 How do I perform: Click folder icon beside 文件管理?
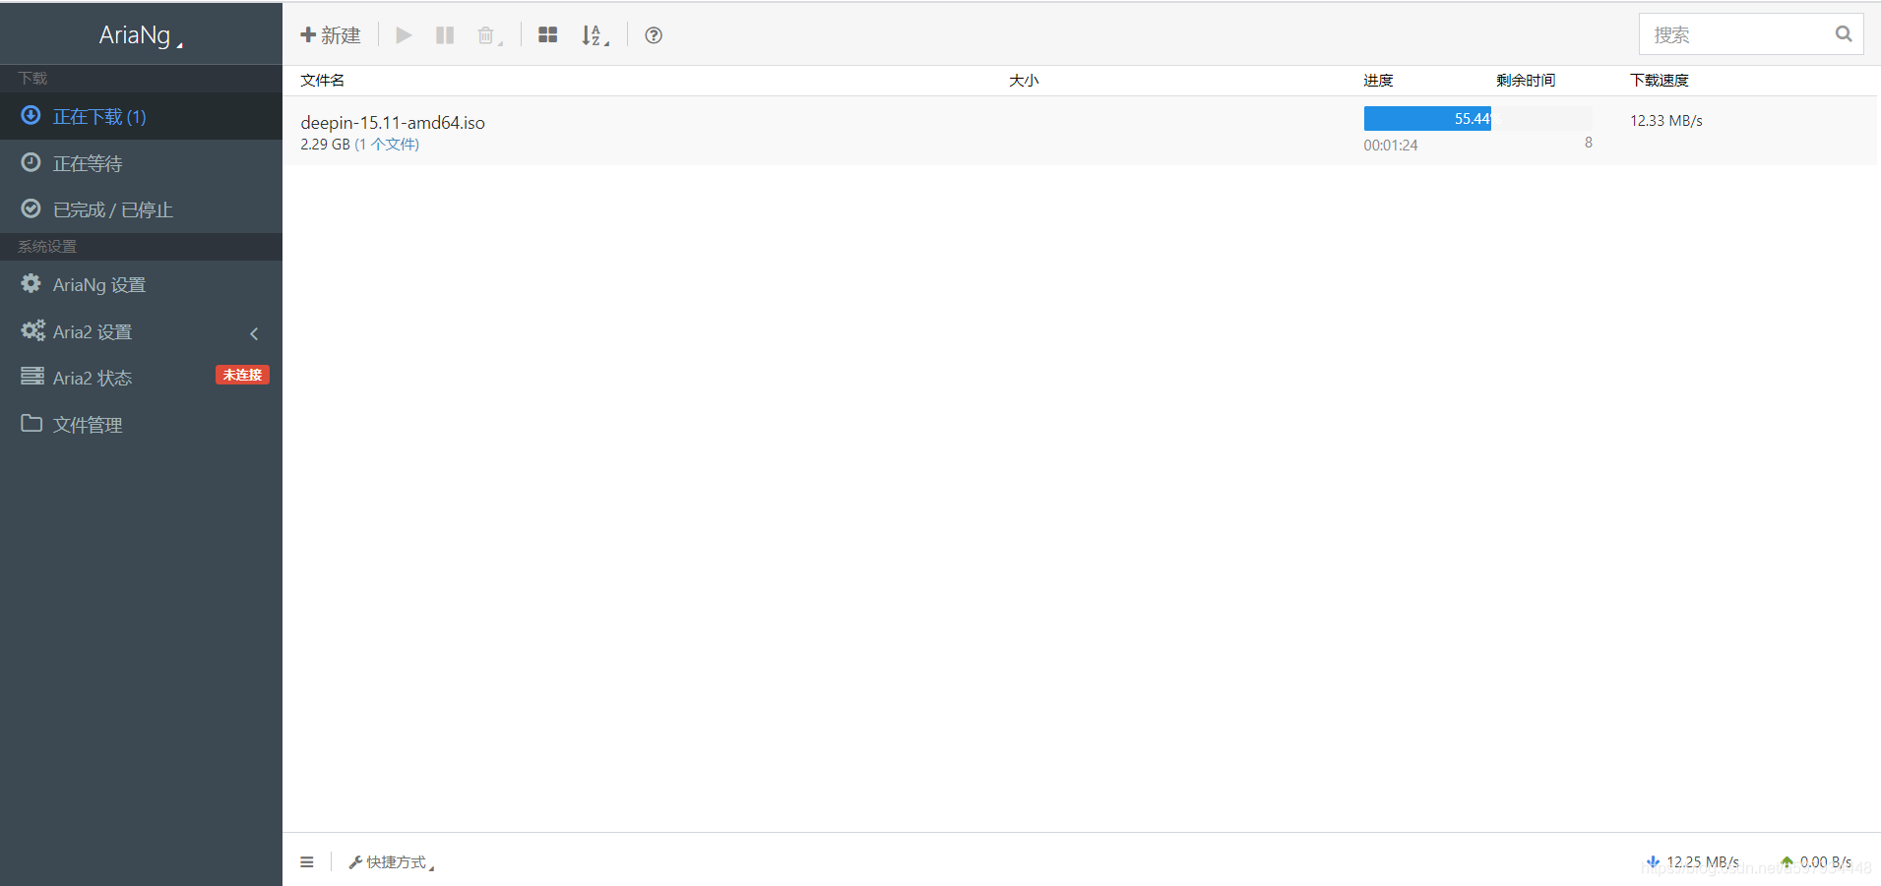click(x=31, y=423)
